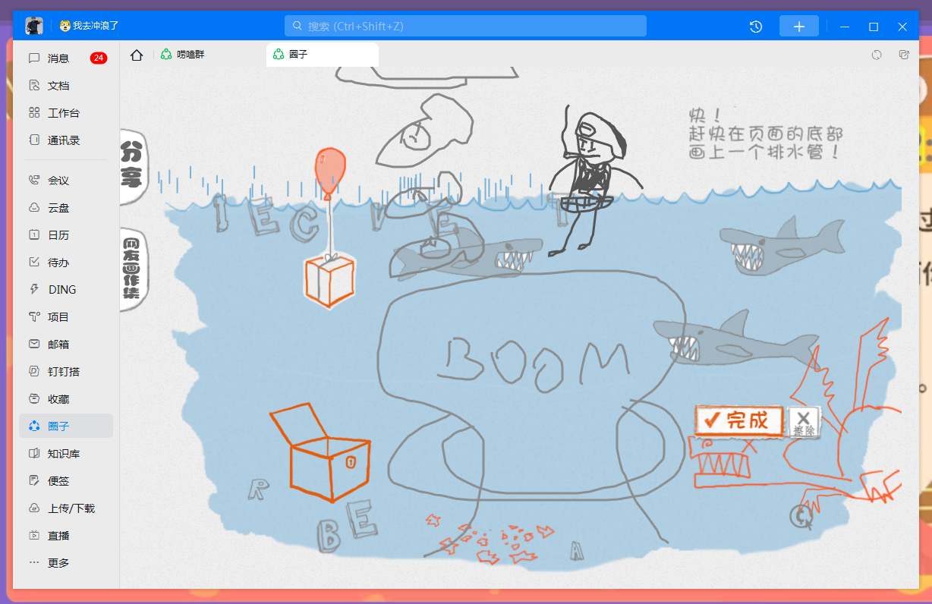Click the orange balloon on canvas

329,172
